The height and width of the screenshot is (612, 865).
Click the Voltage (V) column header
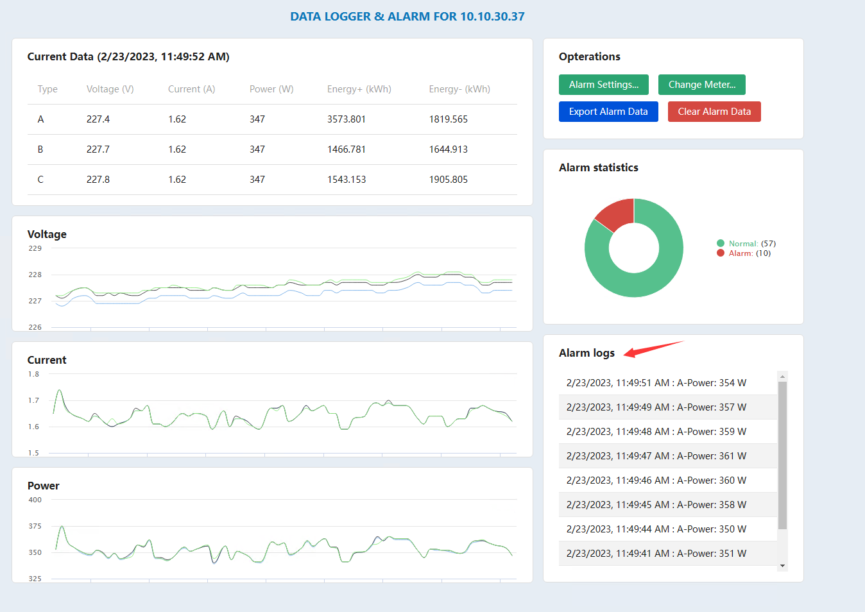(110, 89)
